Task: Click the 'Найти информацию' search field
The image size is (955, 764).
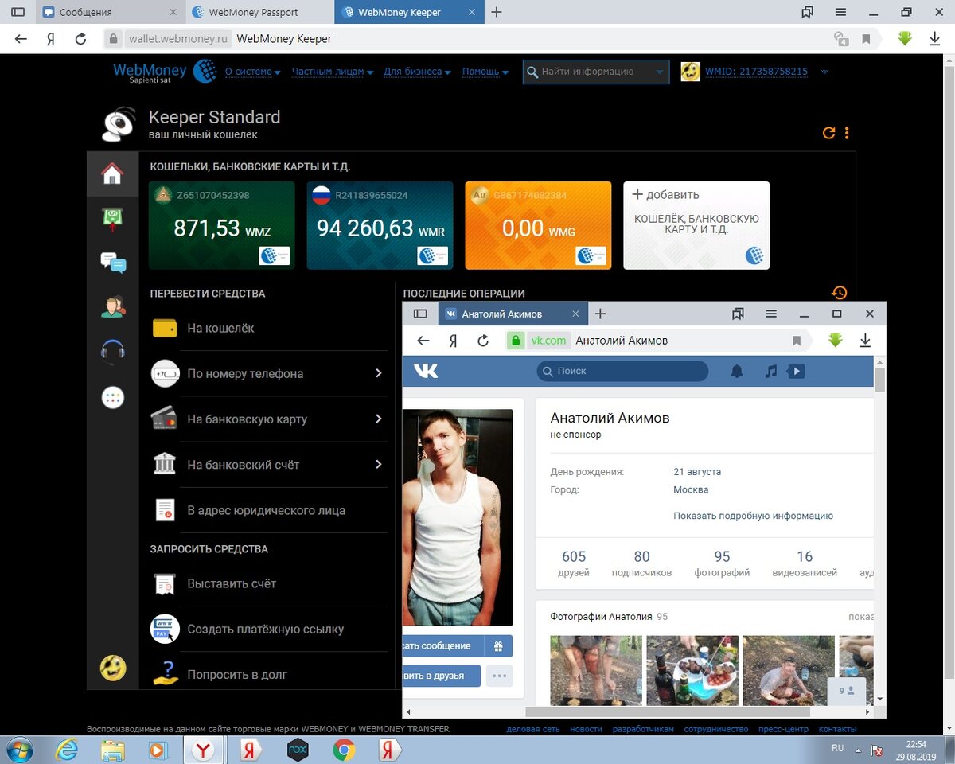Action: click(x=596, y=72)
